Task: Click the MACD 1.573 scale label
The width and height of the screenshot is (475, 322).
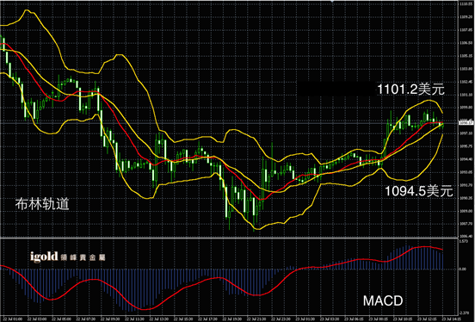Action: click(x=464, y=241)
